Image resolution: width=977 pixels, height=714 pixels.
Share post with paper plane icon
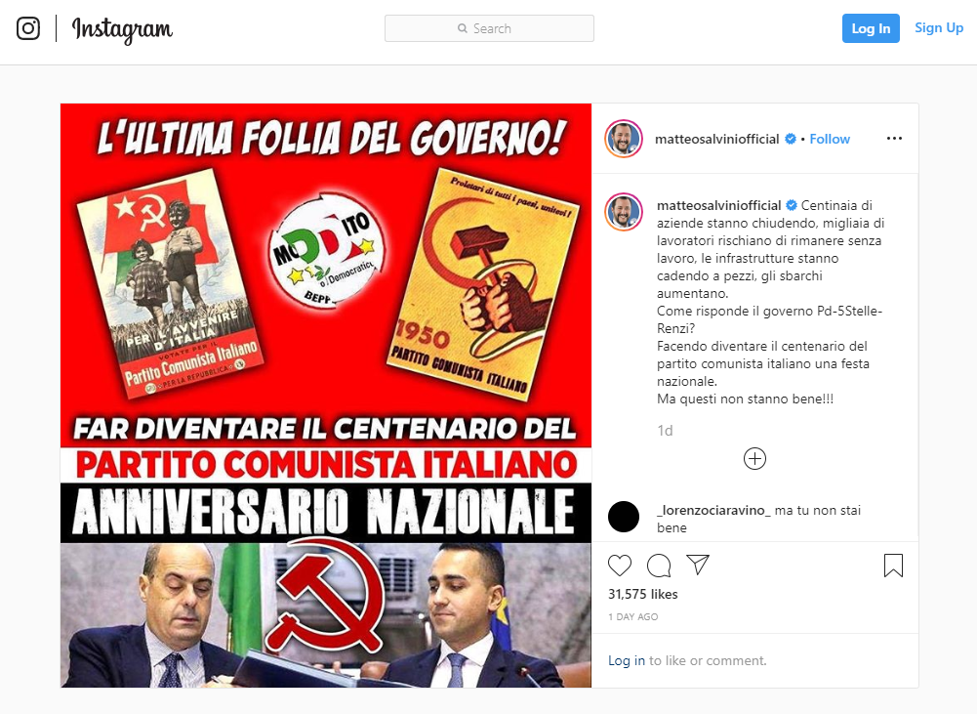click(x=698, y=565)
